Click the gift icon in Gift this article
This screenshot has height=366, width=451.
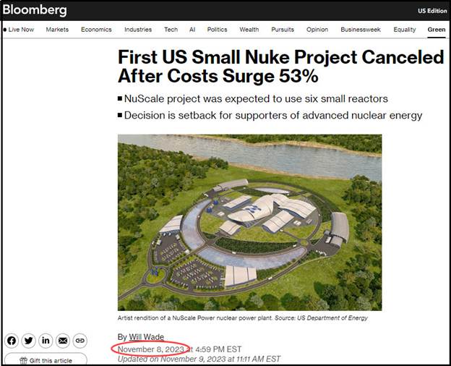coord(24,360)
